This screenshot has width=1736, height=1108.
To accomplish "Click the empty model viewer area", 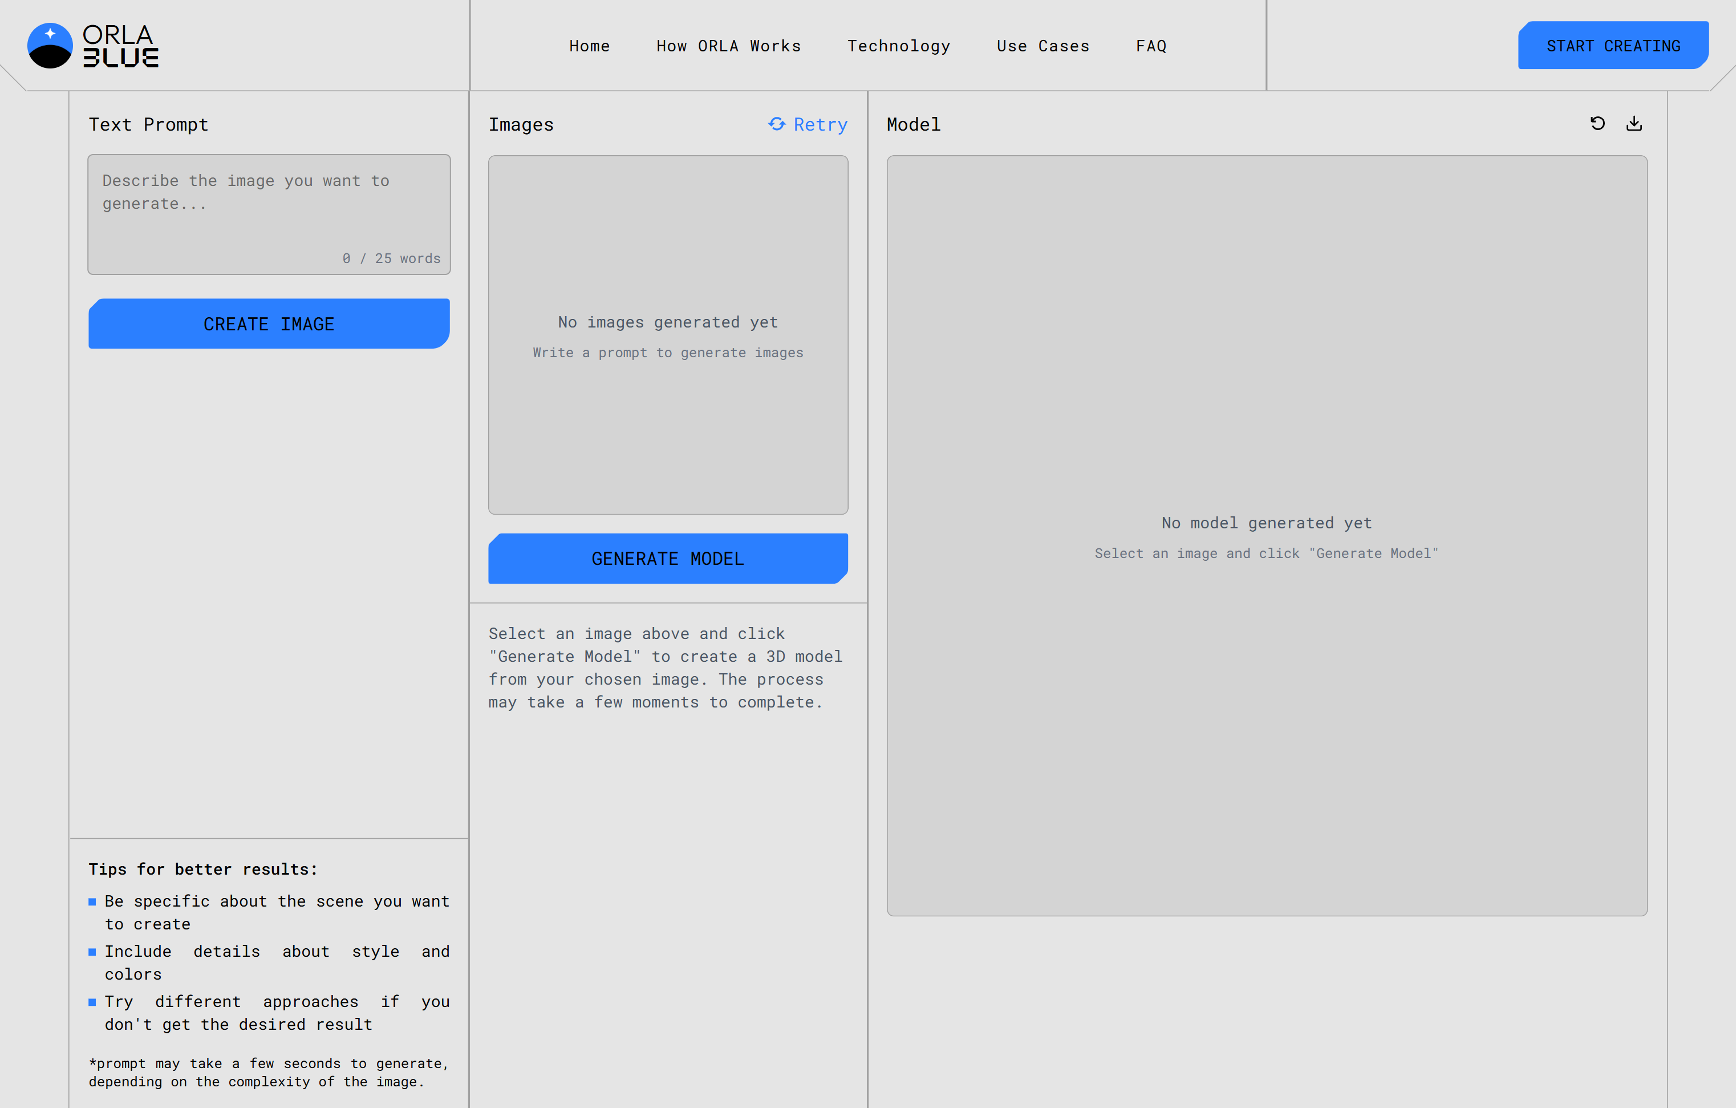I will (x=1267, y=536).
